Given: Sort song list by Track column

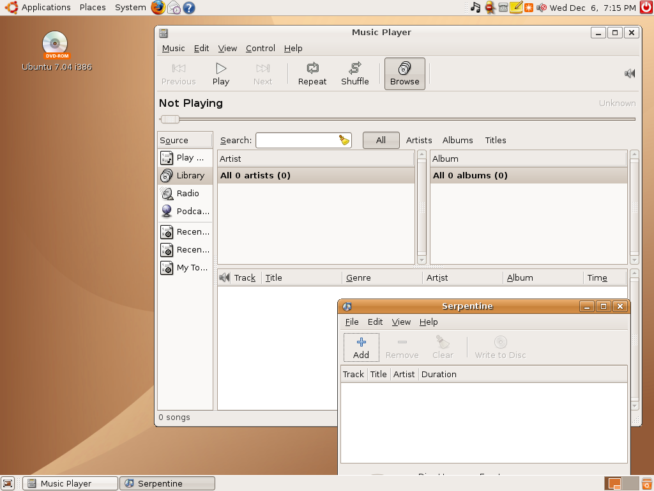Looking at the screenshot, I should point(245,277).
